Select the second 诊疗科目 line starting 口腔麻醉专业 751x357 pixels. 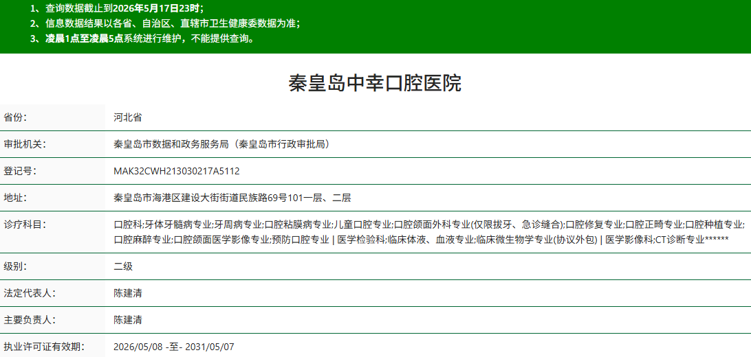[421, 240]
